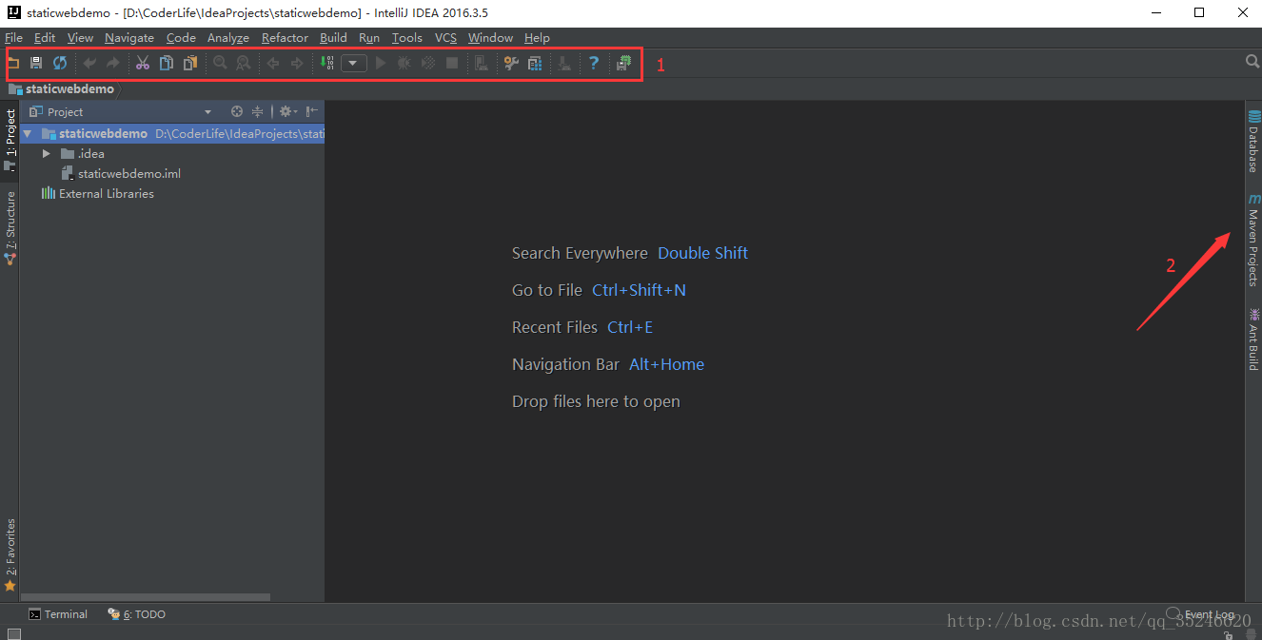Click the project tree horizontal scrollbar

146,597
